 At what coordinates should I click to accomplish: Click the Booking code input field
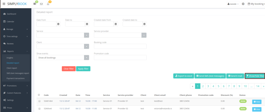point(120,47)
